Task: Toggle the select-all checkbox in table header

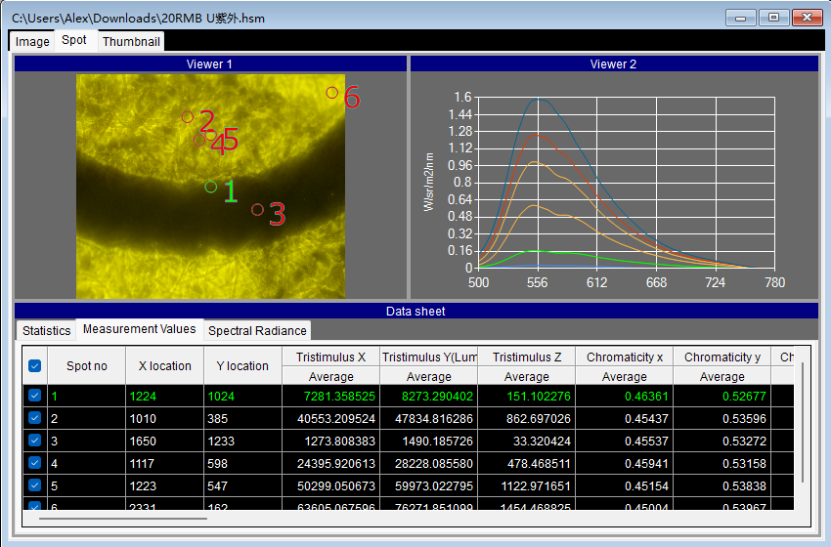Action: [x=35, y=366]
